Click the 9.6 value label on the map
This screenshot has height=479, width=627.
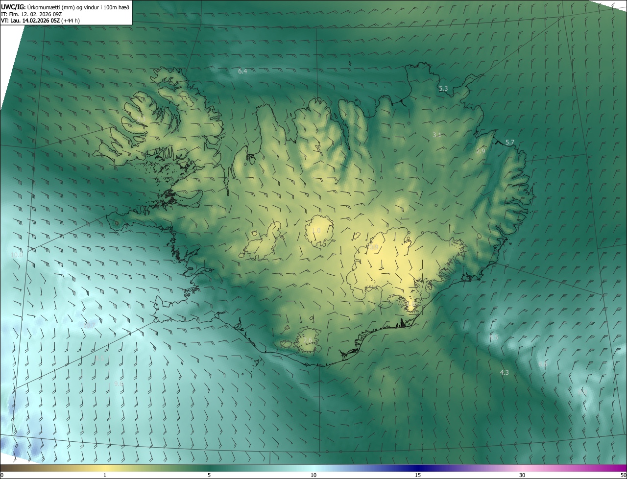(x=119, y=384)
